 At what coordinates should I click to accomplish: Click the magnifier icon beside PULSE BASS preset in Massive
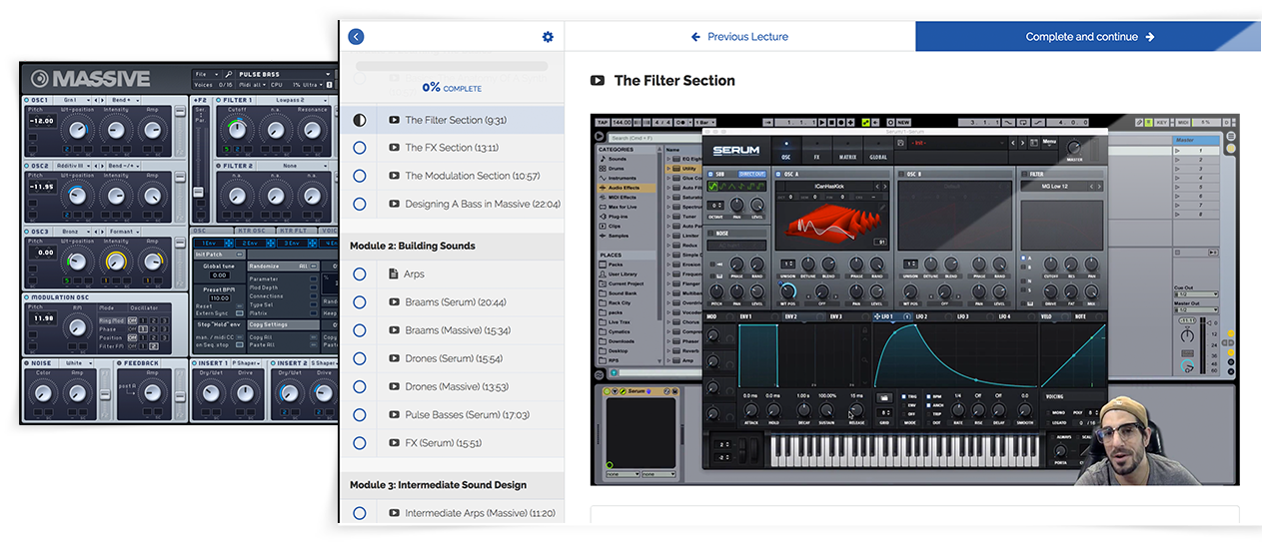pos(229,74)
